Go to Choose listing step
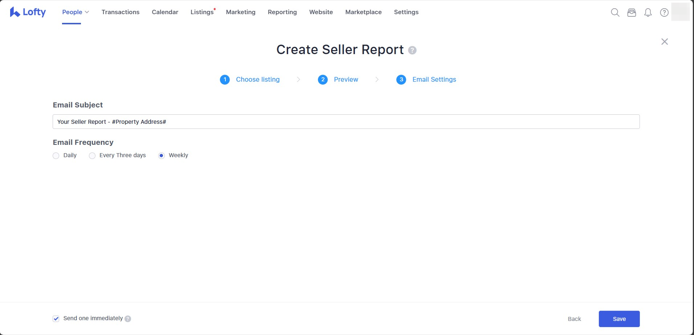 257,79
